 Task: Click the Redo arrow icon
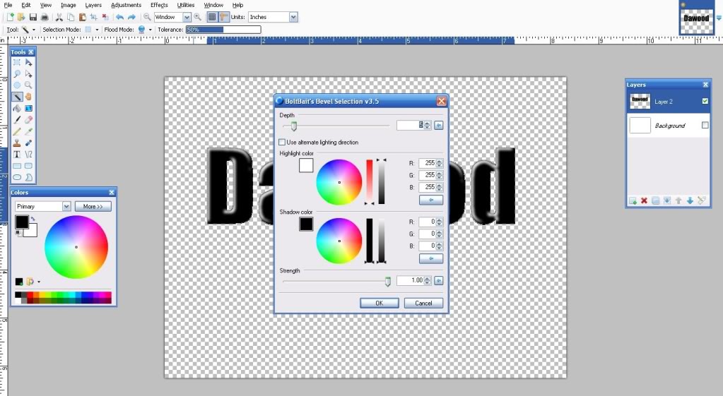point(132,17)
